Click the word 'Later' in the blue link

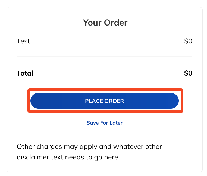click(x=116, y=123)
